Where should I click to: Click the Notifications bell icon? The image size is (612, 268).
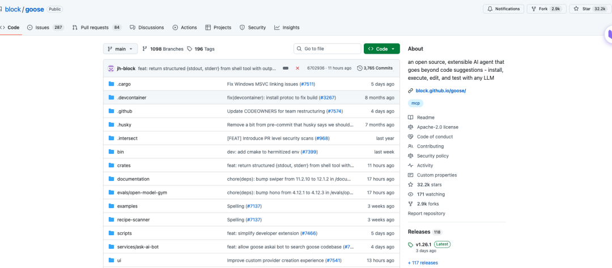[x=489, y=9]
